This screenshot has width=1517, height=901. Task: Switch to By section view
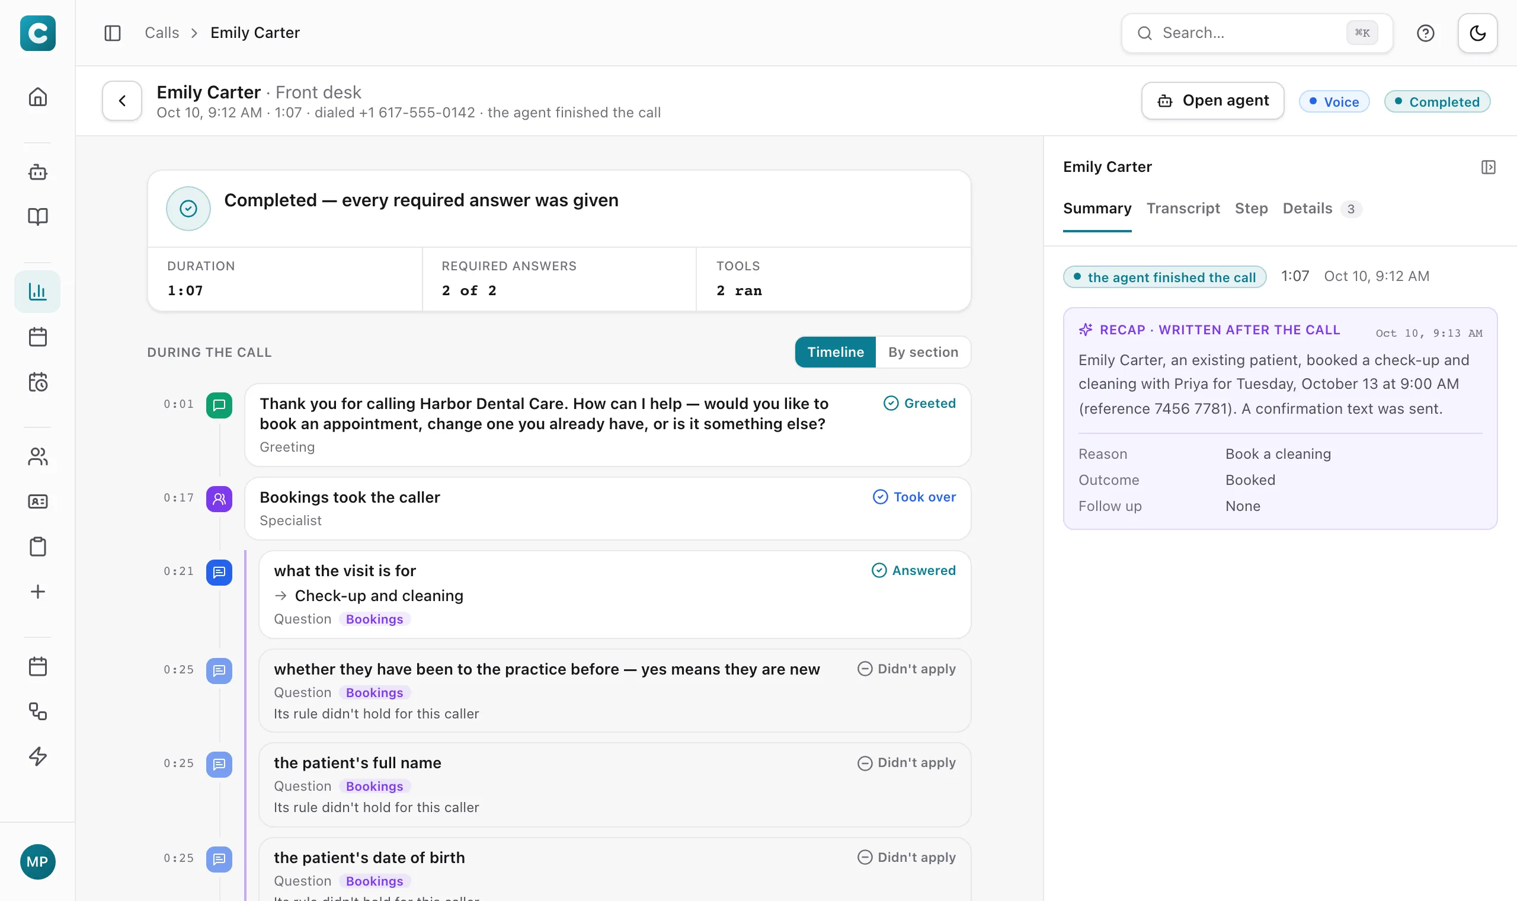[x=923, y=352]
